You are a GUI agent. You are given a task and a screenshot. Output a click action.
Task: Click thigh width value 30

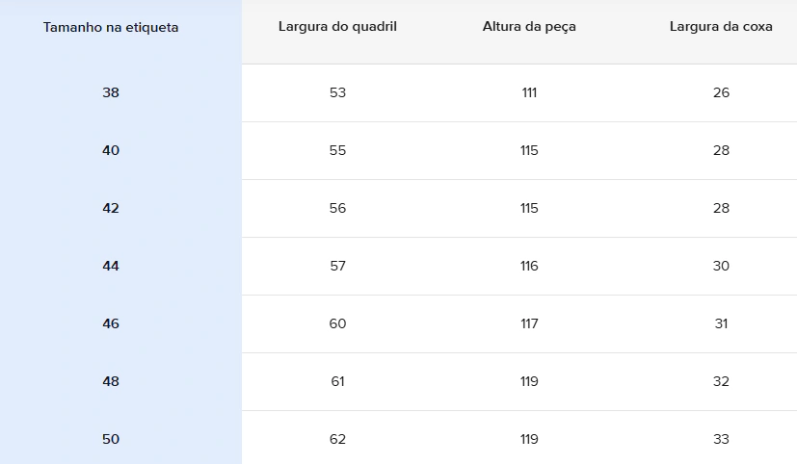(721, 267)
